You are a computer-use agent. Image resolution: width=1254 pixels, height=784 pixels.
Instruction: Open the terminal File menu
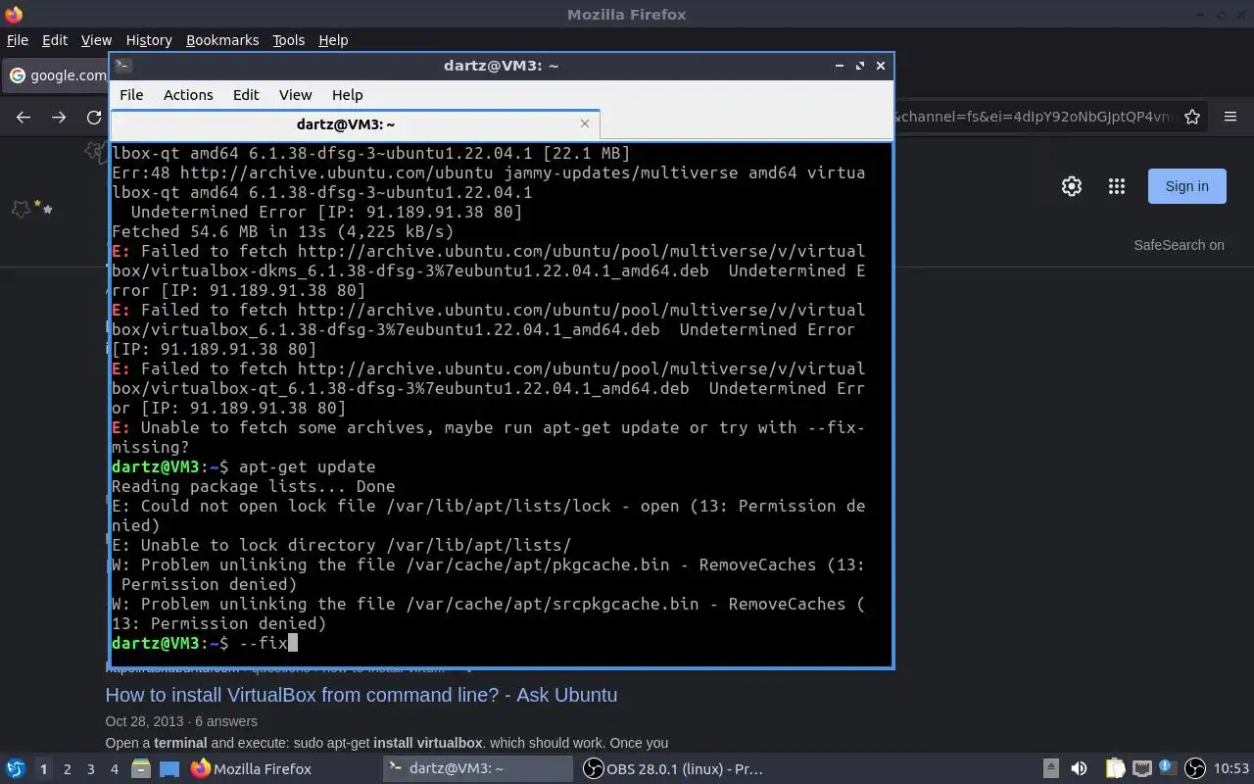pos(131,95)
